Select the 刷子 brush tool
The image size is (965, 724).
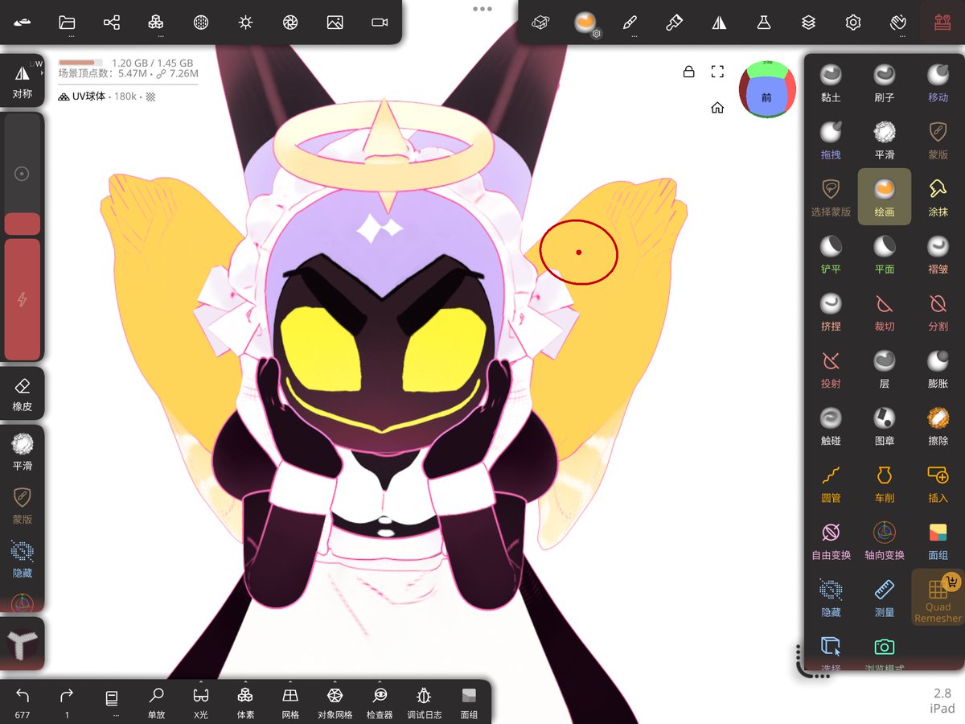coord(884,83)
